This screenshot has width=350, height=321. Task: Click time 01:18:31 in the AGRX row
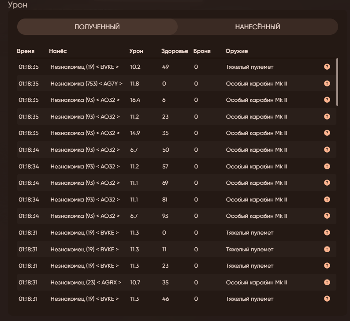click(x=28, y=282)
